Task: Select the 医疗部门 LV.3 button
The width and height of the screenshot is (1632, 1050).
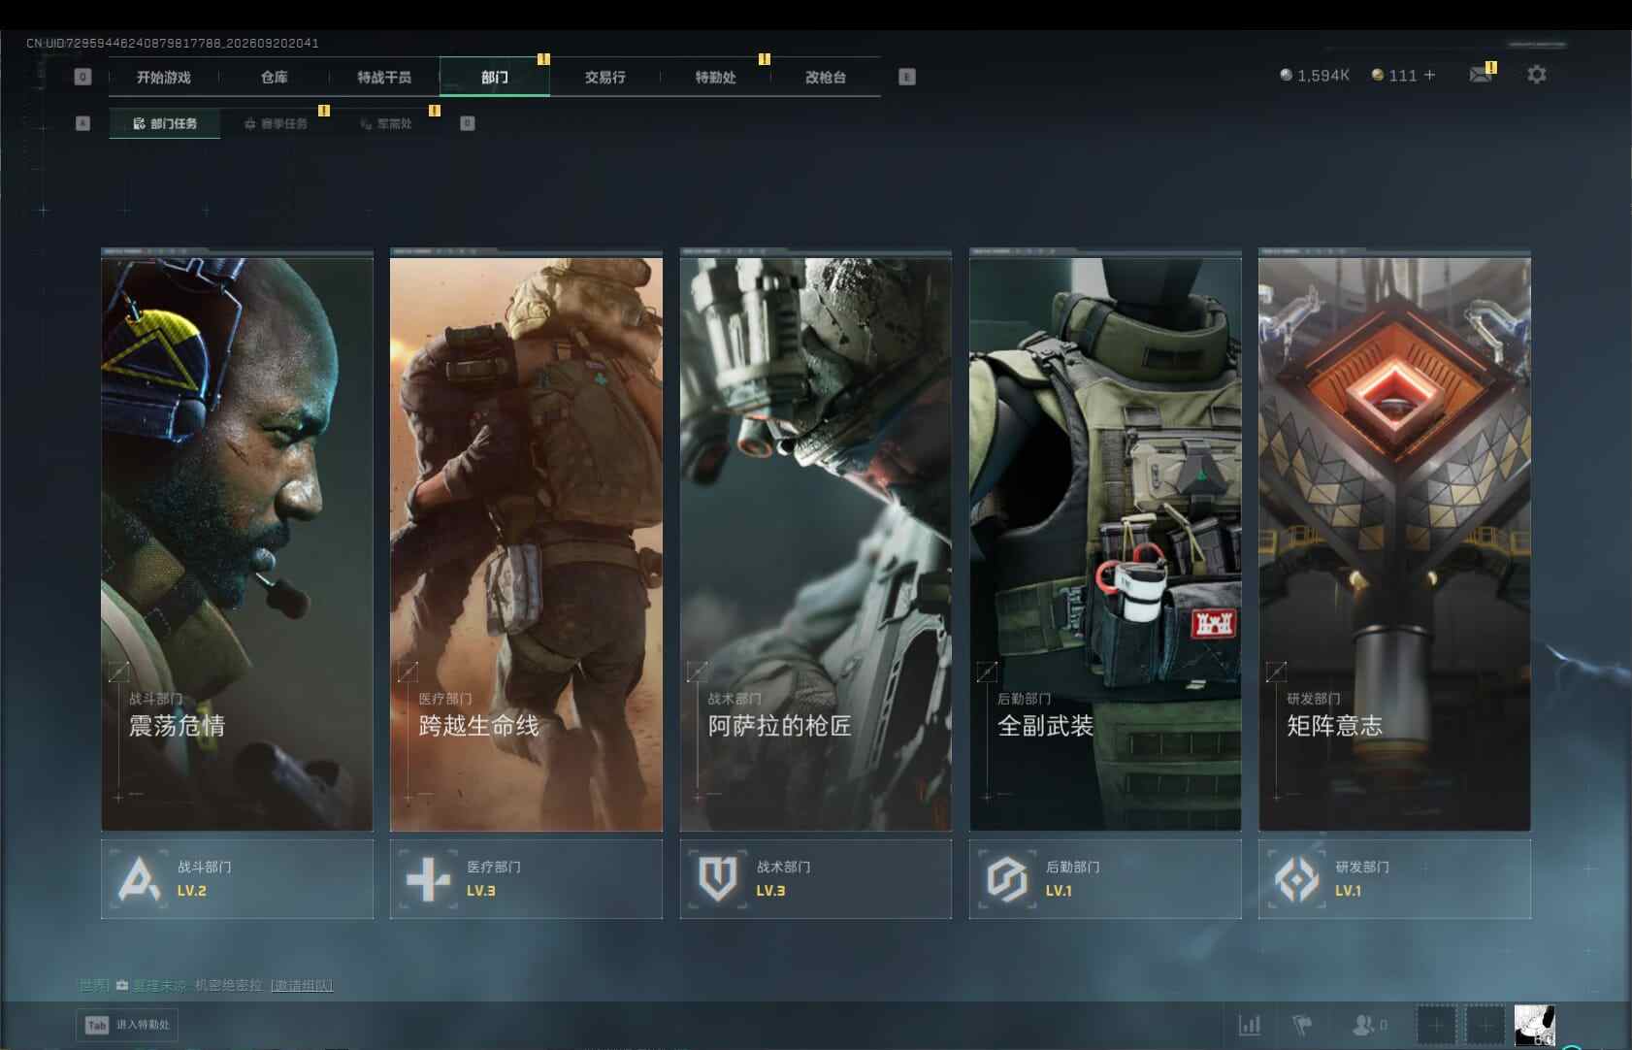Action: click(526, 879)
